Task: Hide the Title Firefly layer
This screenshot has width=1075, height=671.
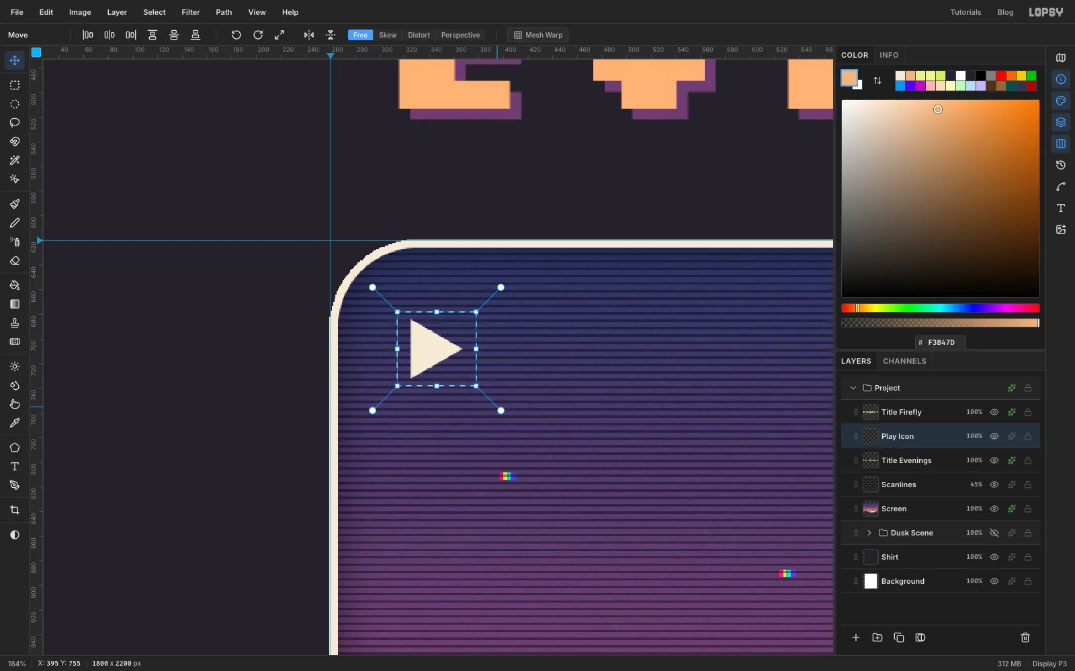Action: [994, 412]
